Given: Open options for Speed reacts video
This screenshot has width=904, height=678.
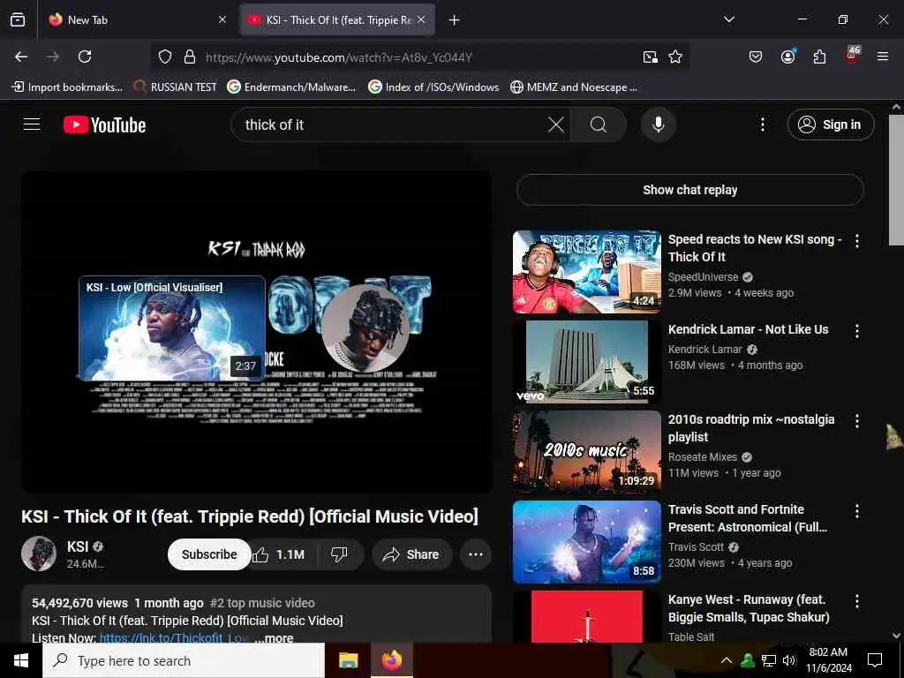Looking at the screenshot, I should 856,241.
